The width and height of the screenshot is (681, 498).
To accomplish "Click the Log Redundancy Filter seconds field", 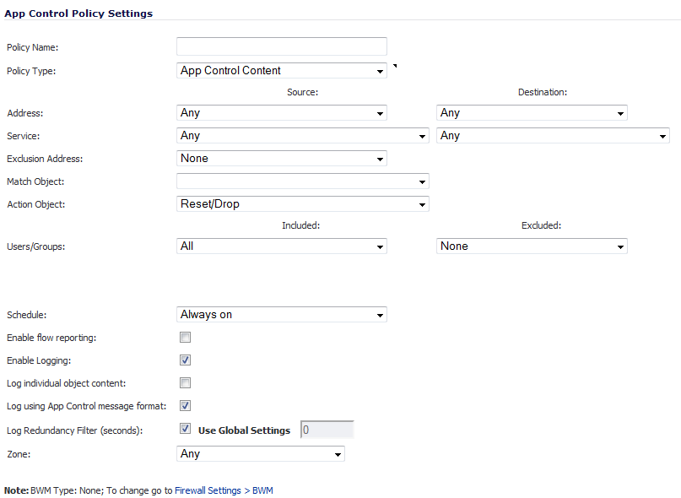I will 327,430.
